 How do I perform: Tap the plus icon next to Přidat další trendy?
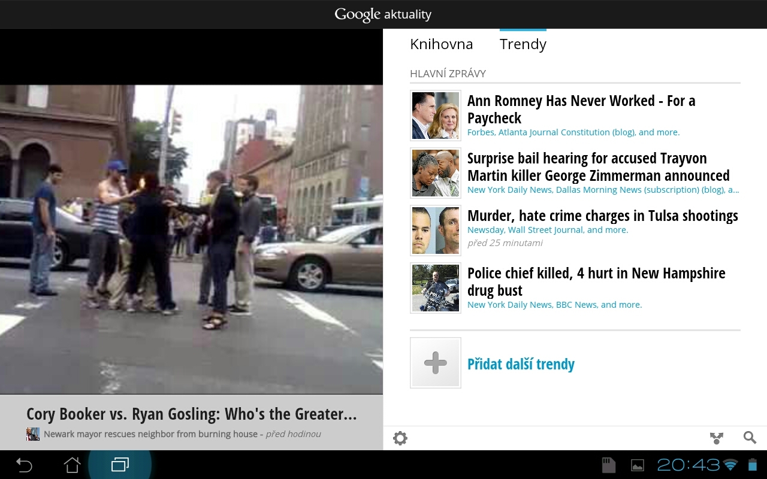435,363
